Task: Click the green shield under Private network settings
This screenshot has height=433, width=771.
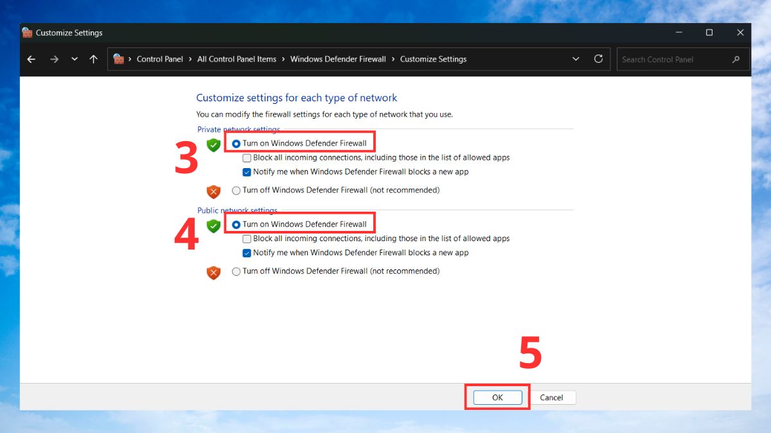Action: [x=213, y=145]
